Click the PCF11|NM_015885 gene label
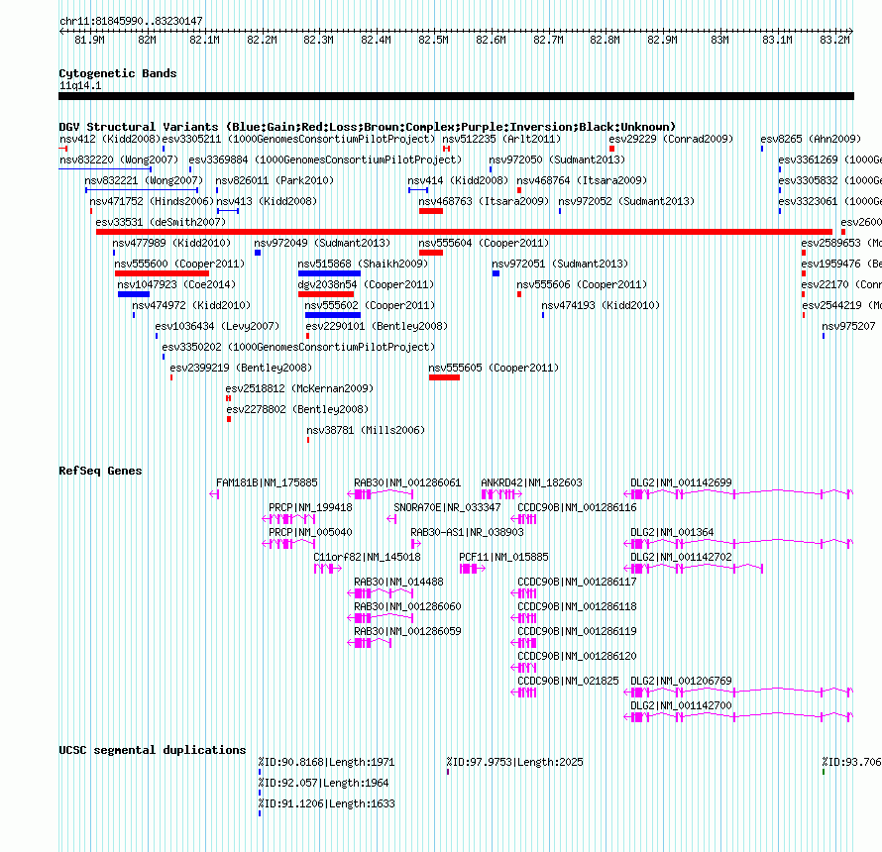882x852 pixels. tap(503, 557)
